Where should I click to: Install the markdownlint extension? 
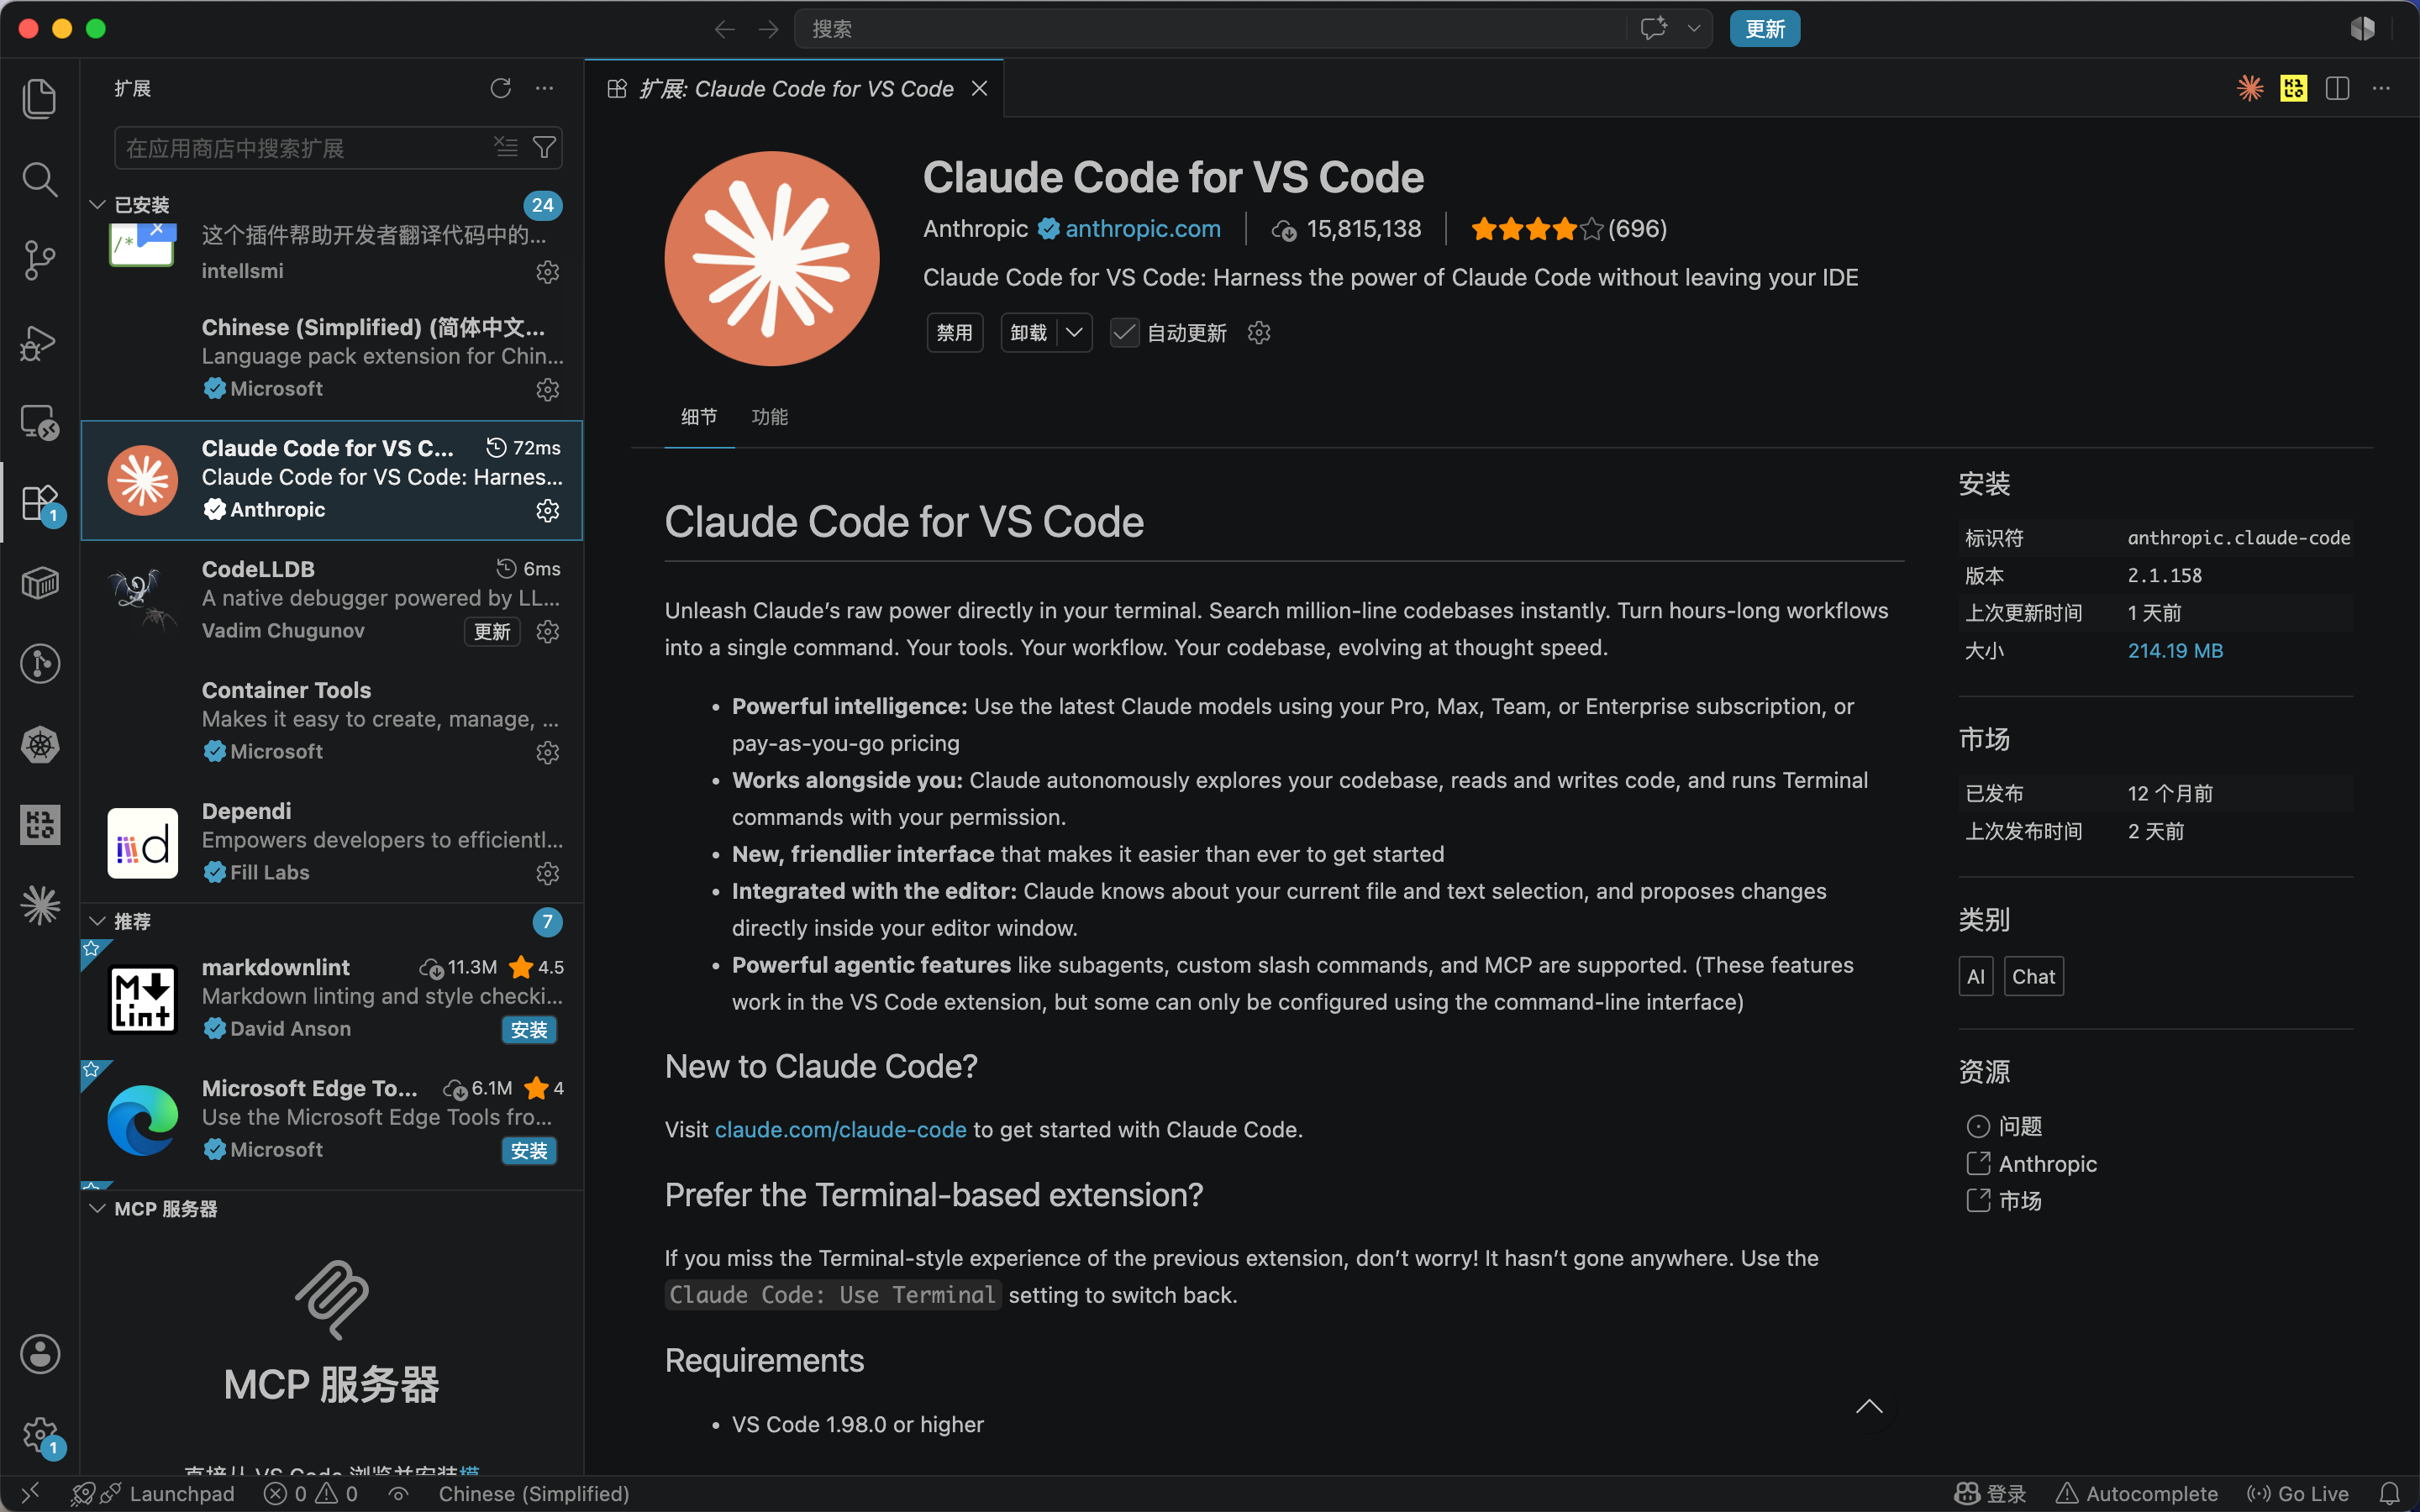coord(529,1029)
